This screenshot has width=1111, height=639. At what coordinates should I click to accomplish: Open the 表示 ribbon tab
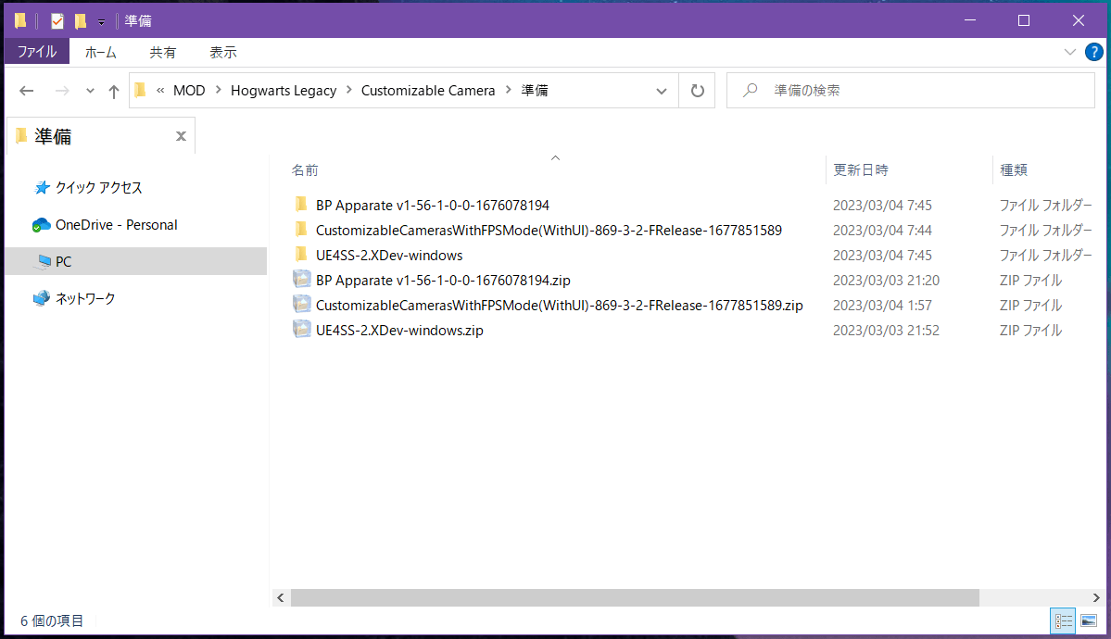(x=222, y=52)
